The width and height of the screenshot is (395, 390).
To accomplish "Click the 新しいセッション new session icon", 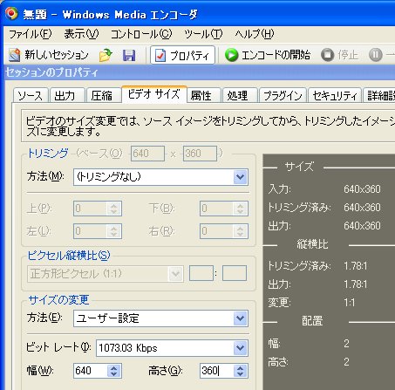I will (x=15, y=55).
